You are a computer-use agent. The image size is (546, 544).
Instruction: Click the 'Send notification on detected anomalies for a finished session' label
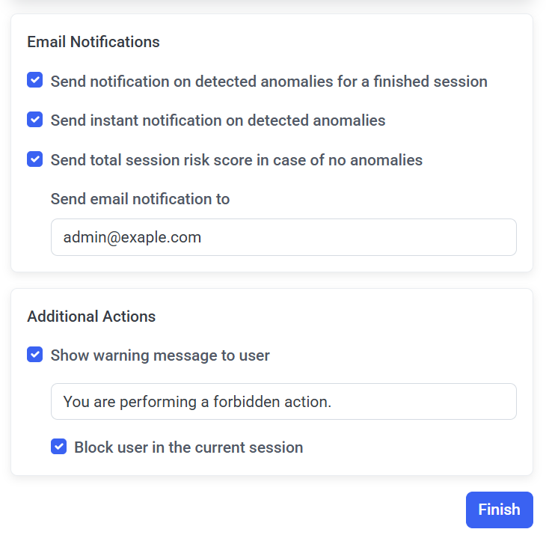(x=269, y=82)
